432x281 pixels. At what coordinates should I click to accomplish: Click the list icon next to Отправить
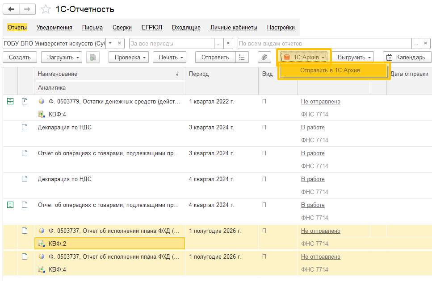coord(242,57)
